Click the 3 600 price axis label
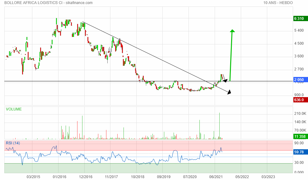308x180 pixels. pos(299,56)
